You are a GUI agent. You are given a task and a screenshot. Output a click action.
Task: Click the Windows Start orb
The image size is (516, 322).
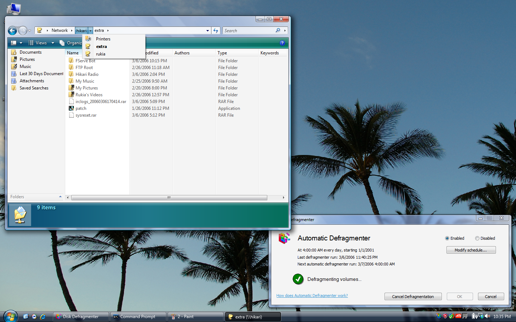point(10,317)
